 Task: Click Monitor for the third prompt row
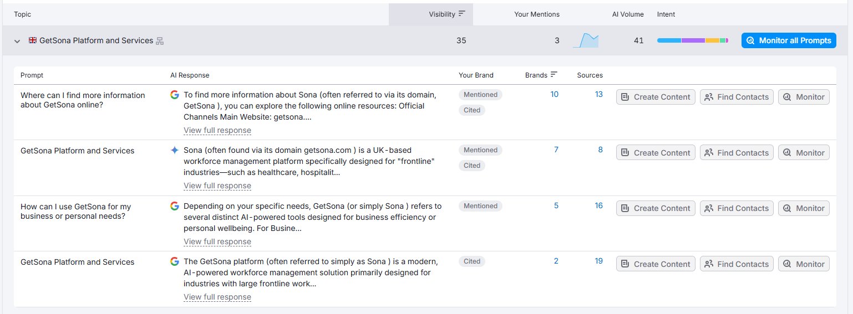click(804, 208)
